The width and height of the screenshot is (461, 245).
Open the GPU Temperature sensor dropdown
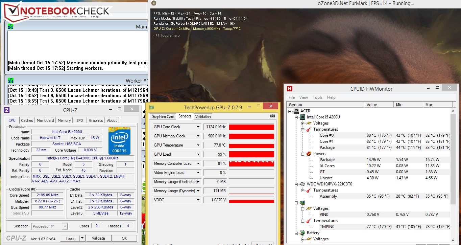(x=198, y=145)
